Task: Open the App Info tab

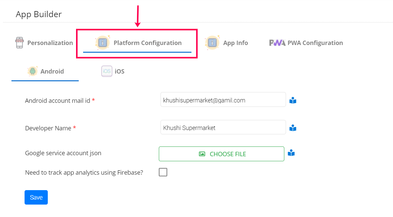Action: 235,43
